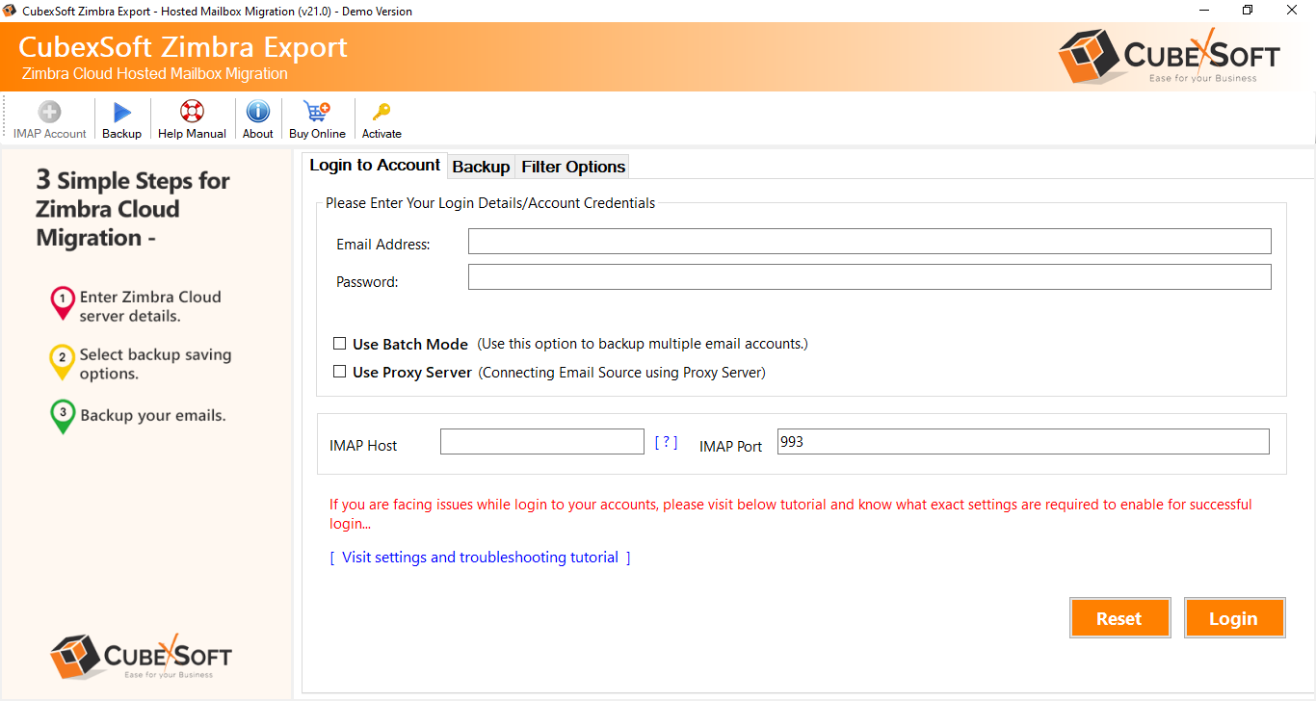Open the Help Manual lifebuoy icon

[x=192, y=112]
